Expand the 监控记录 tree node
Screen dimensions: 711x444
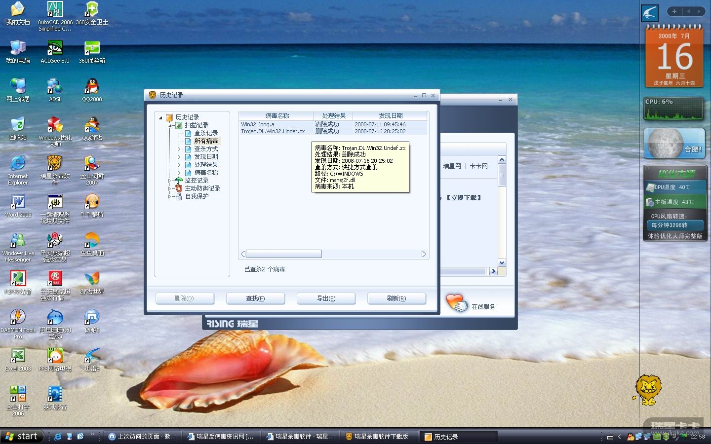click(x=169, y=181)
